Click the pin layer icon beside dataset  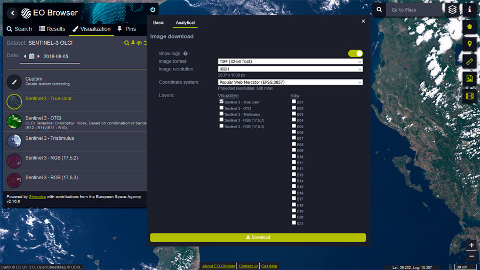pos(133,43)
